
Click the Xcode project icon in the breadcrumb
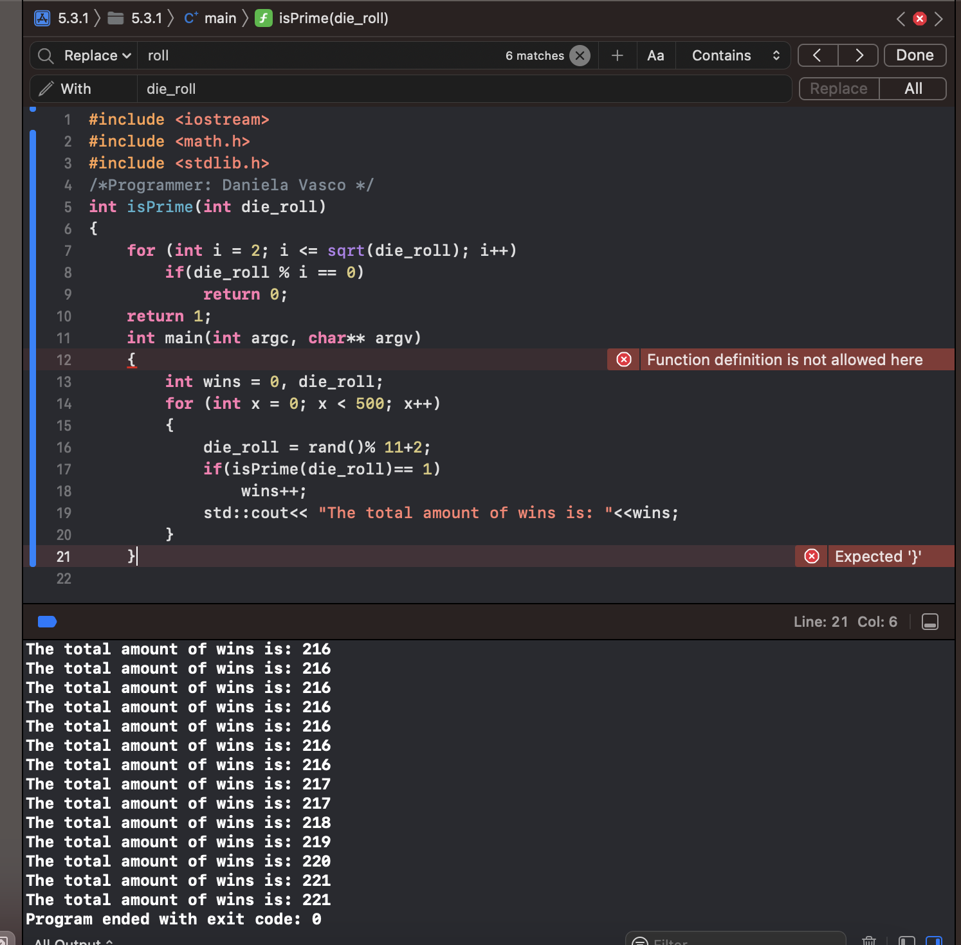coord(42,18)
